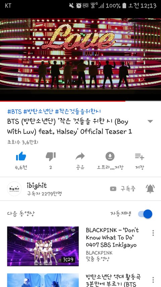
Task: Tap the save to playlist icon
Action: pyautogui.click(x=140, y=156)
